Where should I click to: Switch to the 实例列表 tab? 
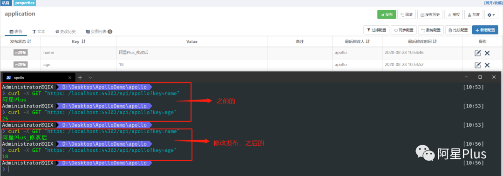(99, 31)
